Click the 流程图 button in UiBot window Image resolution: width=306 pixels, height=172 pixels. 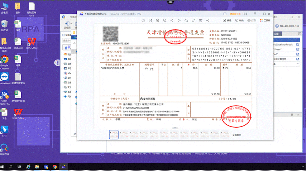[x=67, y=25]
